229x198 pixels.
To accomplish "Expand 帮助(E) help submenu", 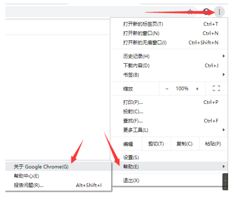I will click(x=169, y=167).
